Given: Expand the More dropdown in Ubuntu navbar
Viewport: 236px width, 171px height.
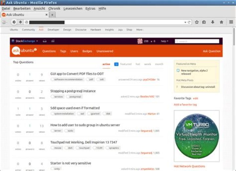Looking at the screenshot, I should pos(140,30).
